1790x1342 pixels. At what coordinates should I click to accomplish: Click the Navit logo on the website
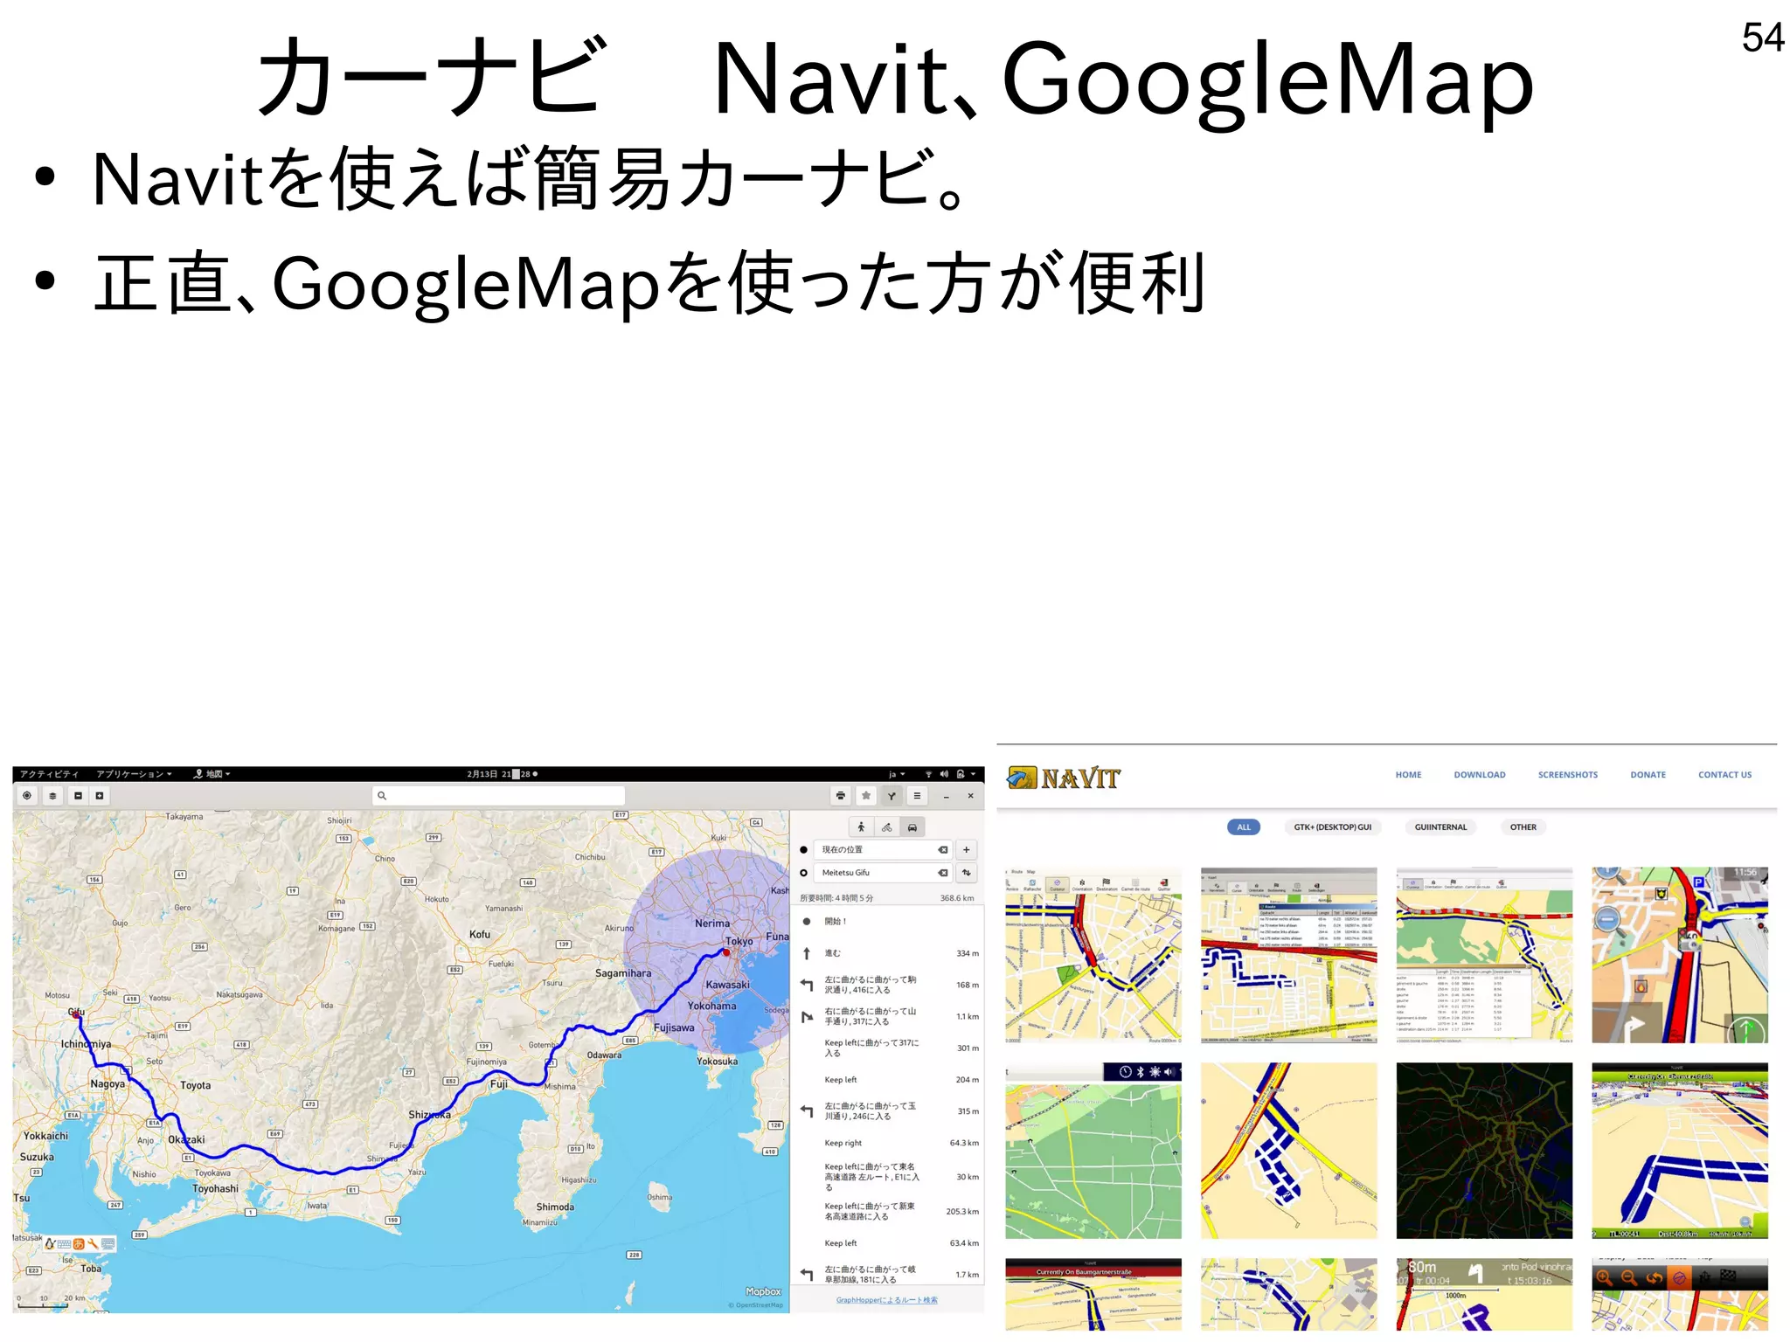pos(1063,778)
